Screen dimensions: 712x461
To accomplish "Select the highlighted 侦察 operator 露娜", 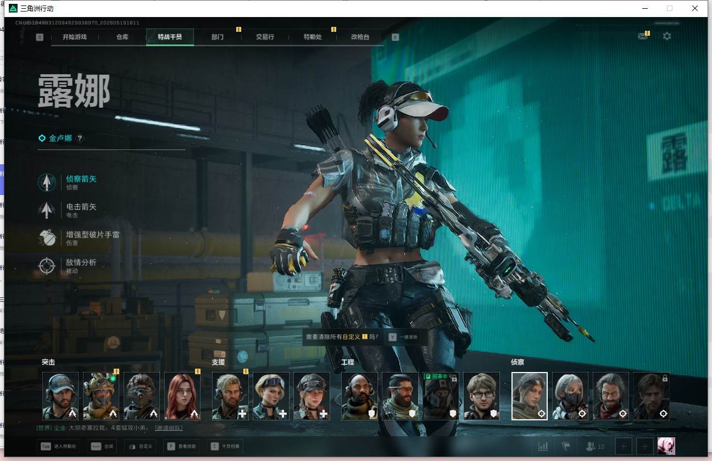I will click(x=530, y=396).
